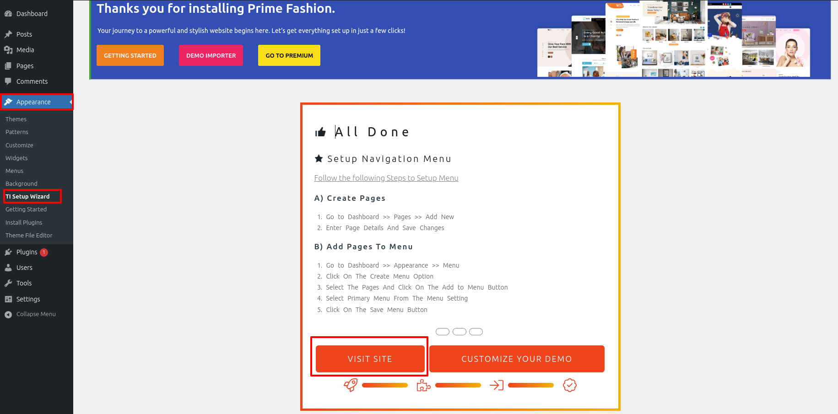This screenshot has width=838, height=414.
Task: Click the checkmark badge step icon
Action: 569,385
